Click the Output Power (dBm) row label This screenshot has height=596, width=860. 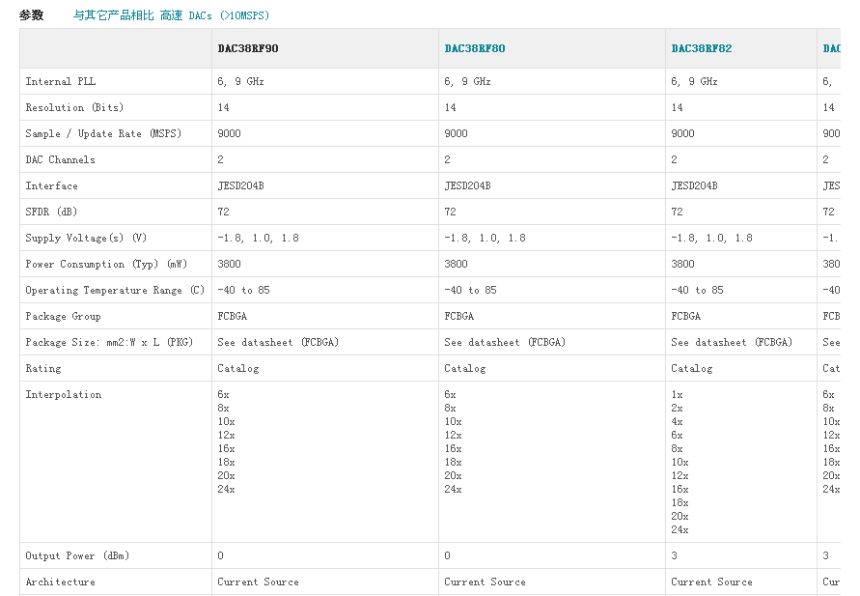77,556
